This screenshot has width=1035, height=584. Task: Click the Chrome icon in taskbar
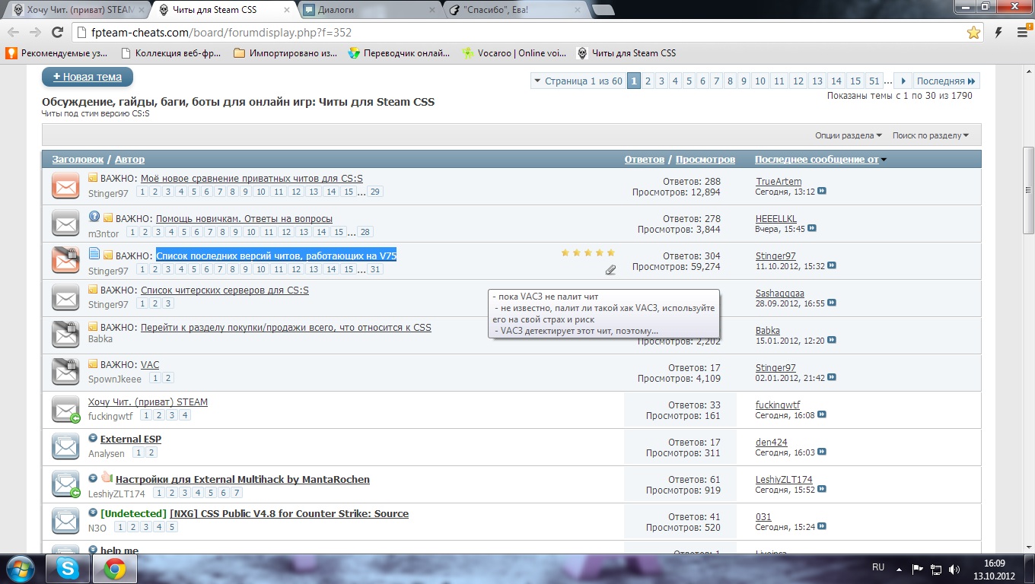pos(115,568)
